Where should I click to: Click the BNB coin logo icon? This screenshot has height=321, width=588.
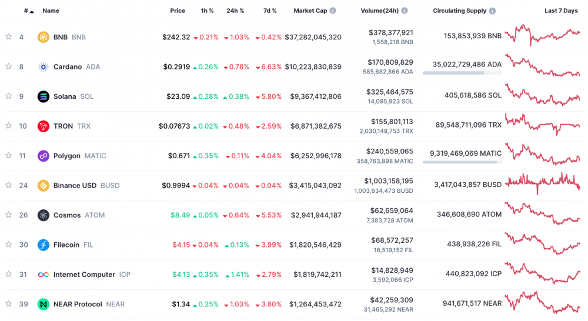point(43,37)
